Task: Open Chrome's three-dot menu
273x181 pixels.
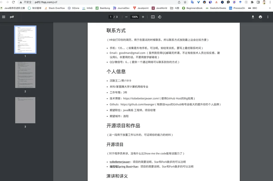Action: (270, 2)
